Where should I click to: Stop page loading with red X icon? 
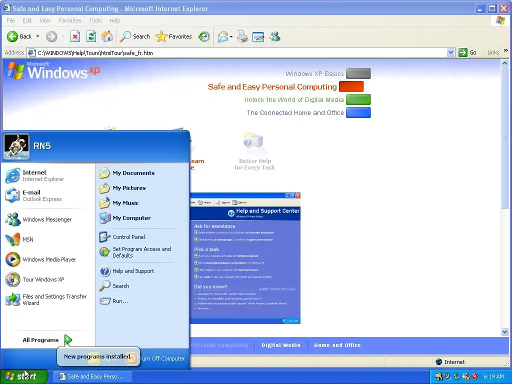tap(75, 36)
